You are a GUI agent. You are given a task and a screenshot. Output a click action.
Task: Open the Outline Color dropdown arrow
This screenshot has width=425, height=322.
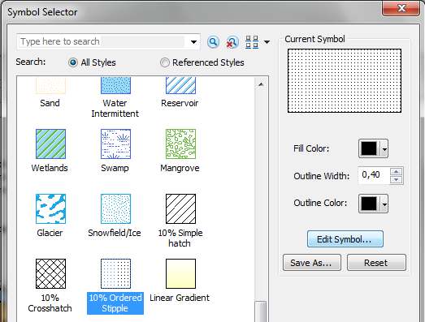tap(384, 204)
